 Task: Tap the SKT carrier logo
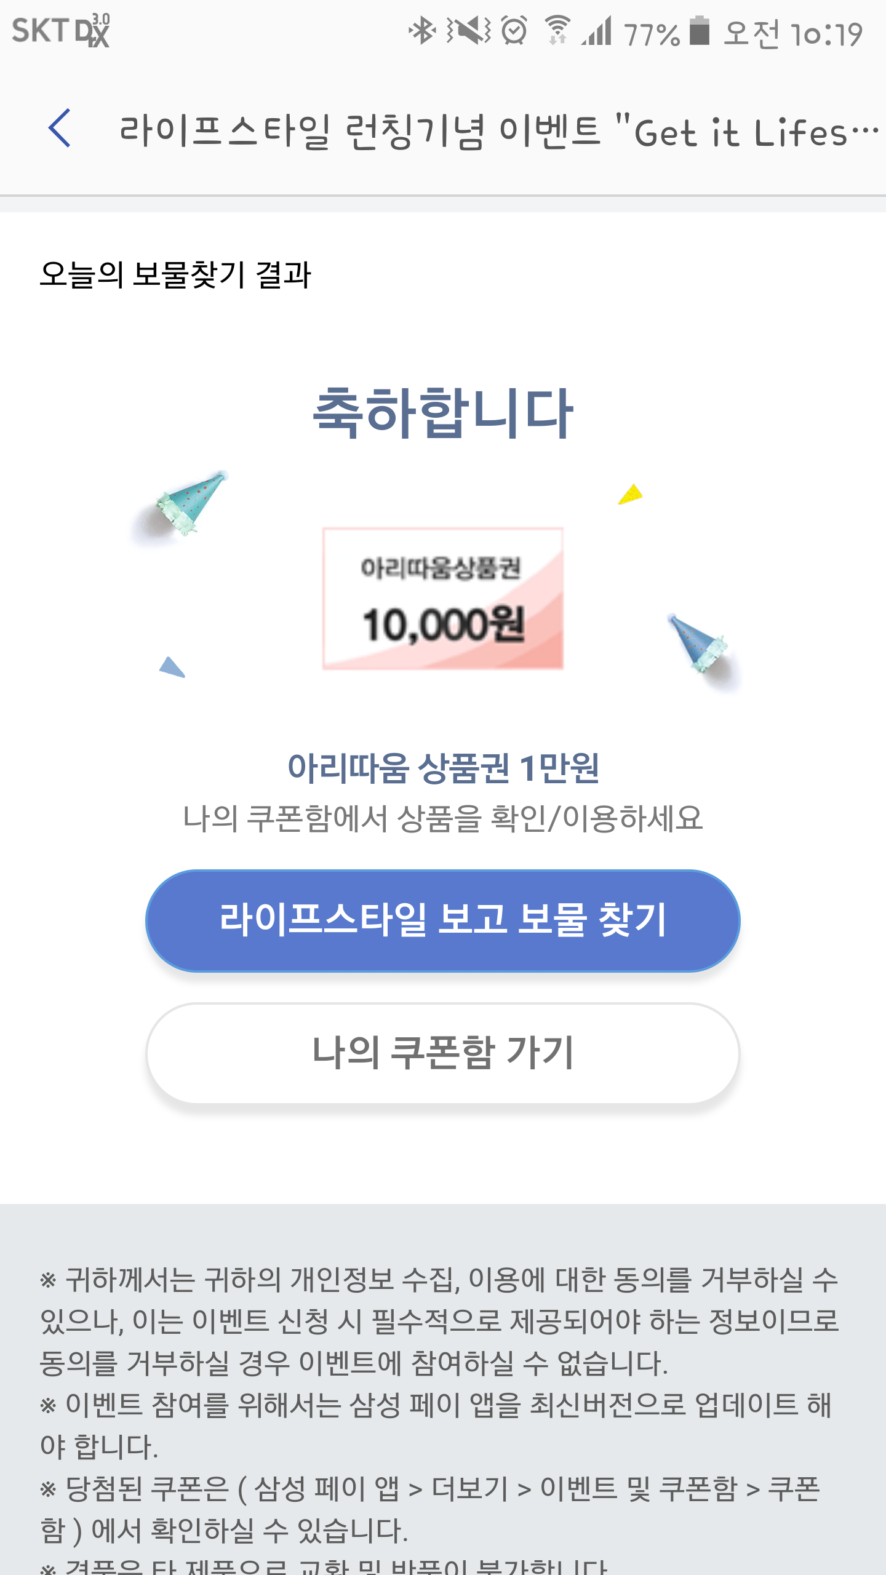click(x=61, y=31)
